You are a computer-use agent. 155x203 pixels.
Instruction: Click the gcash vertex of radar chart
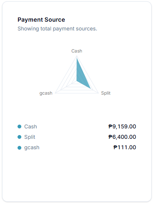pyautogui.click(x=55, y=93)
